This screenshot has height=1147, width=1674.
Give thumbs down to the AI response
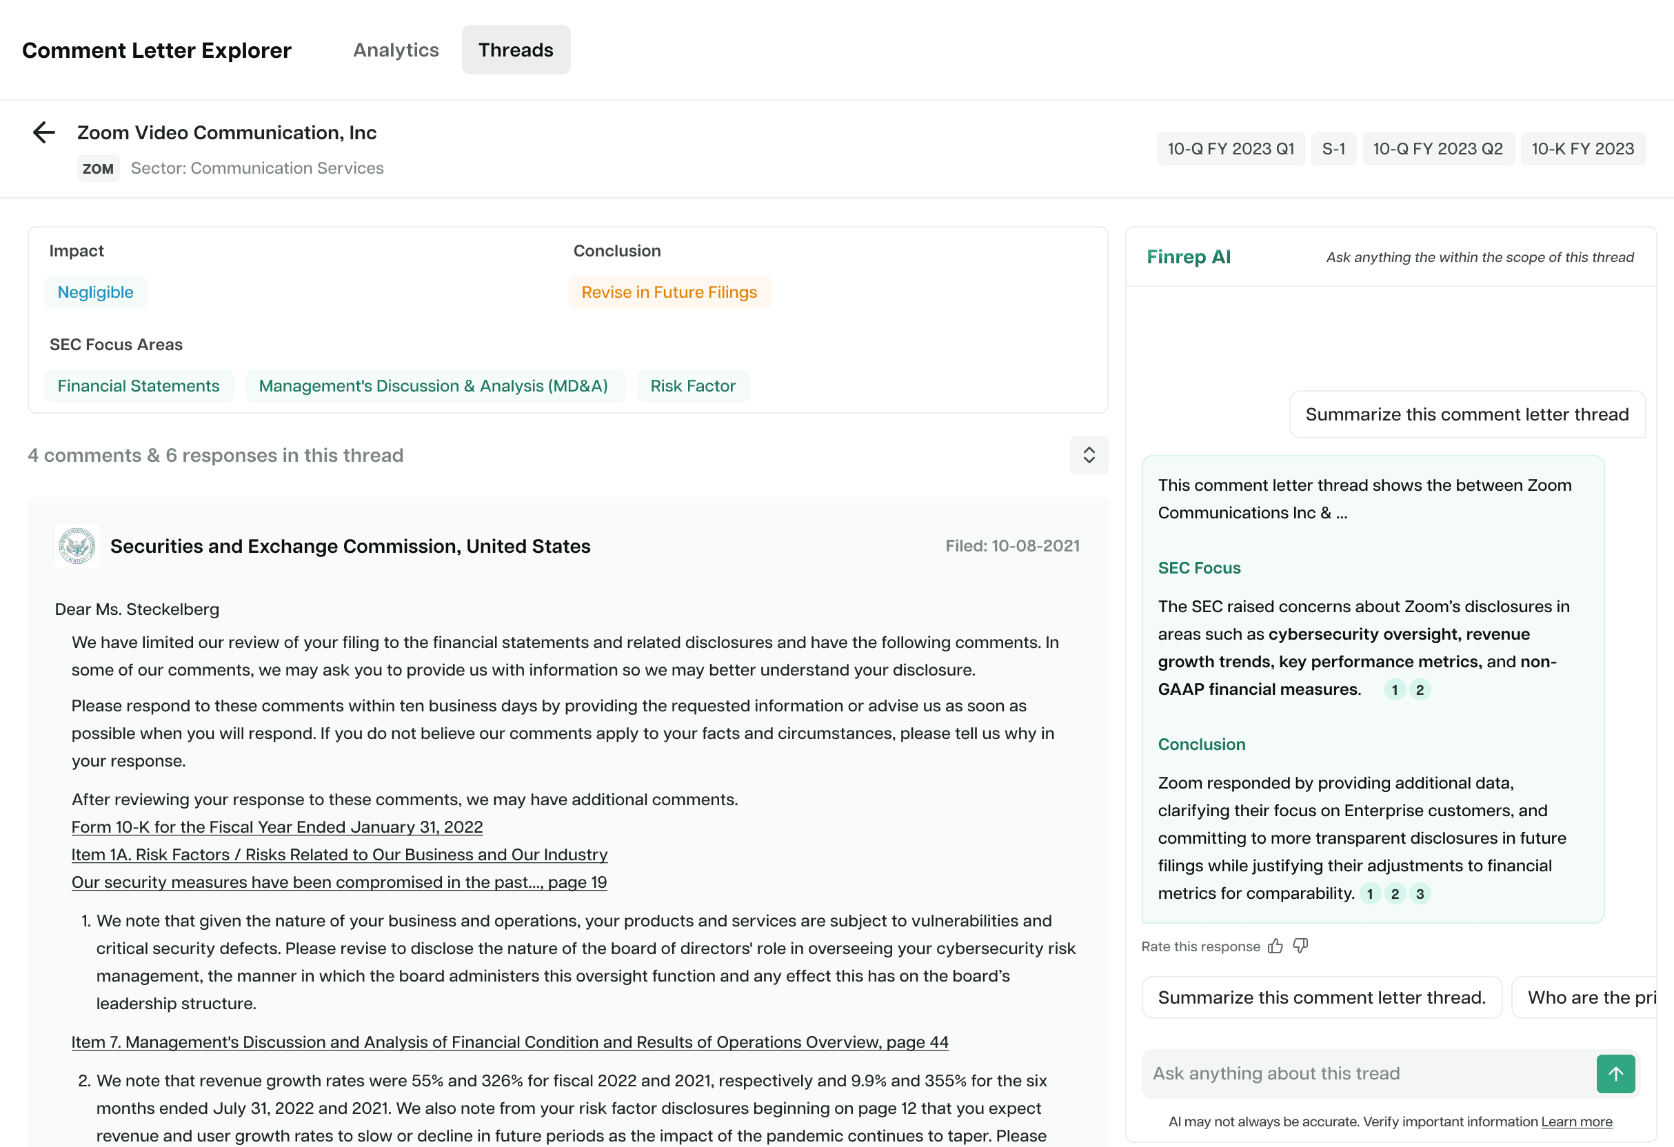[1301, 946]
